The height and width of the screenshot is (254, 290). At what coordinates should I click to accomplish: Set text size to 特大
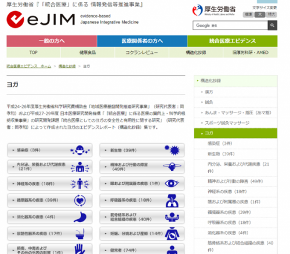[271, 14]
